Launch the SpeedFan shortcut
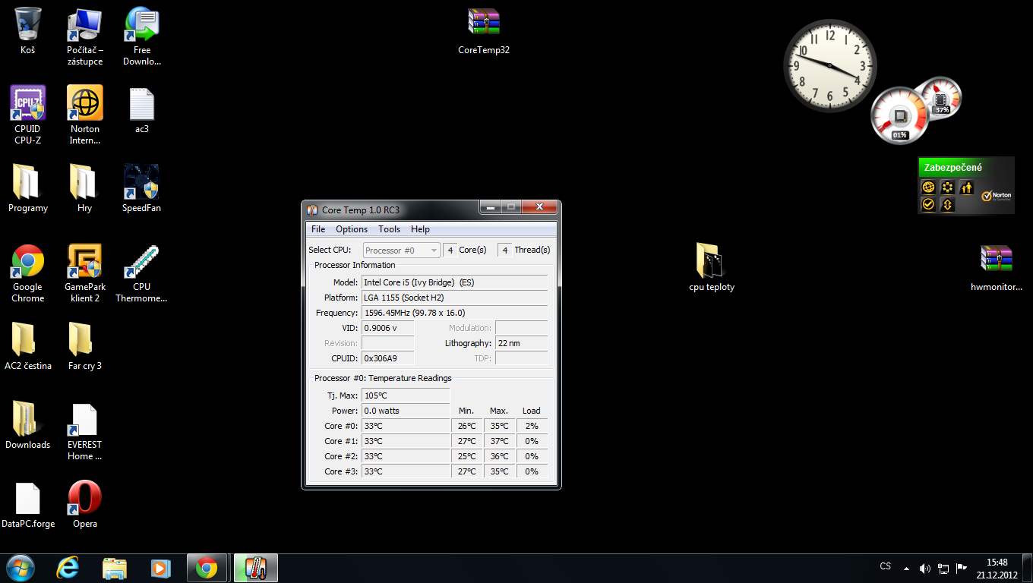The height and width of the screenshot is (583, 1033). pyautogui.click(x=142, y=189)
